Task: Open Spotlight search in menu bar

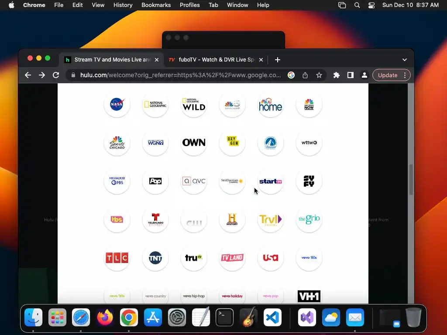Action: (x=357, y=5)
